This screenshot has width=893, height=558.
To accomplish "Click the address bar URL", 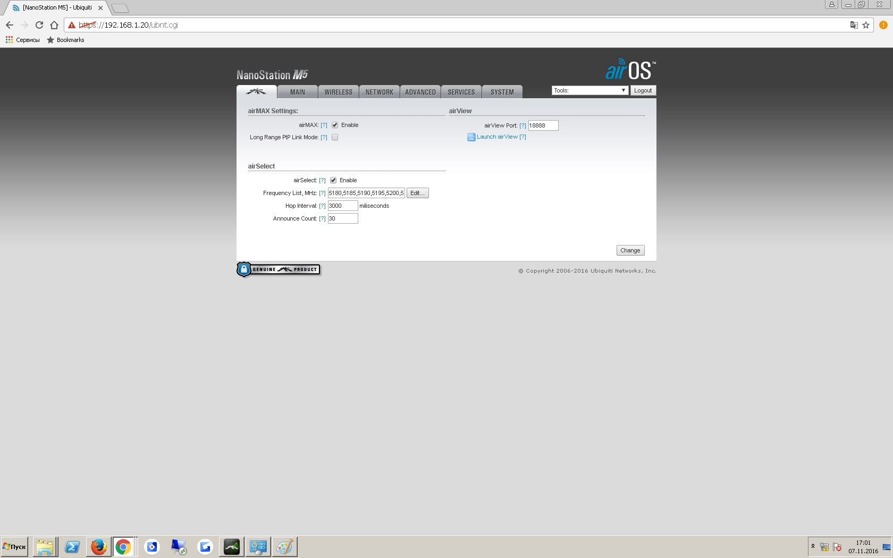I will coord(128,25).
